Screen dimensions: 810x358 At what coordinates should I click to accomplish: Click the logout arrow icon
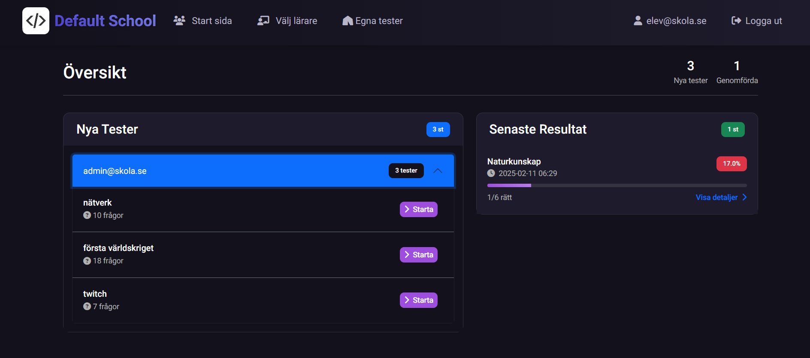(x=736, y=21)
